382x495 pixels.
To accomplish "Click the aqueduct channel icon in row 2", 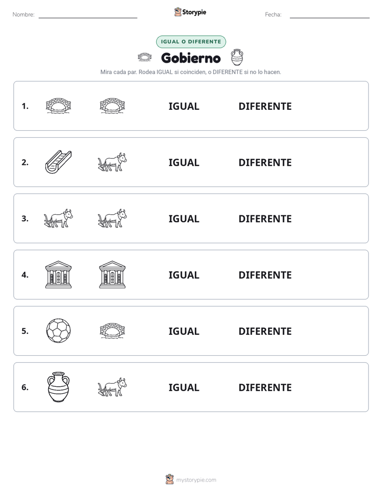I will coord(58,162).
